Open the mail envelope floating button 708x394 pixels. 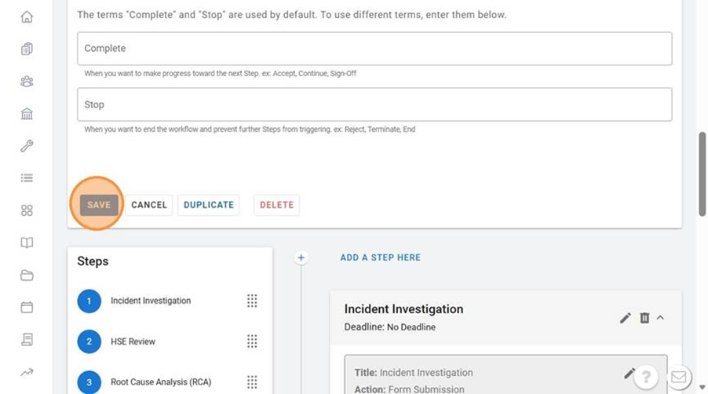678,378
